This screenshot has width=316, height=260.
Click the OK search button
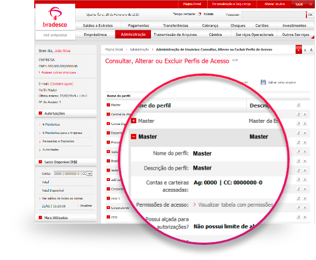[310, 15]
